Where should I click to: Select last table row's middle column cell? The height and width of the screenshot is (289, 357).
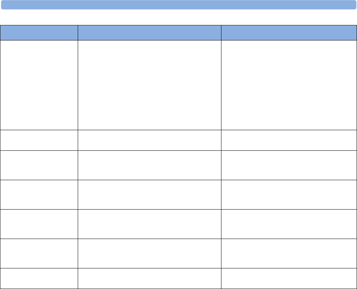click(x=149, y=278)
